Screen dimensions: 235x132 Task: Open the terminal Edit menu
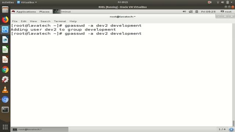pos(23,21)
